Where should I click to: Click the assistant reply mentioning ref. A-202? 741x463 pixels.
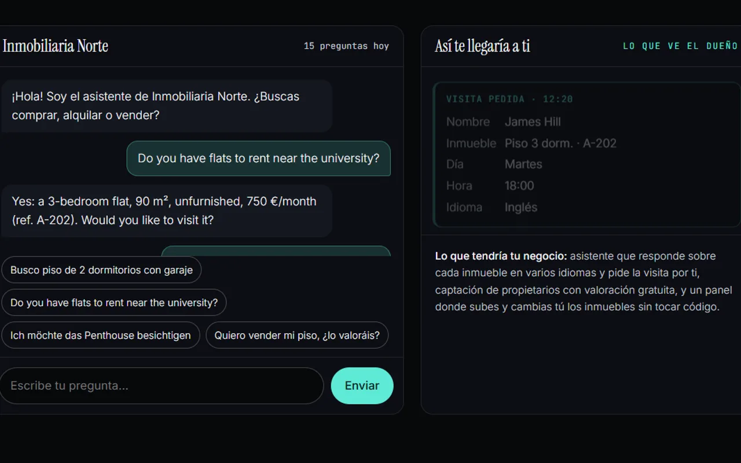tap(167, 211)
